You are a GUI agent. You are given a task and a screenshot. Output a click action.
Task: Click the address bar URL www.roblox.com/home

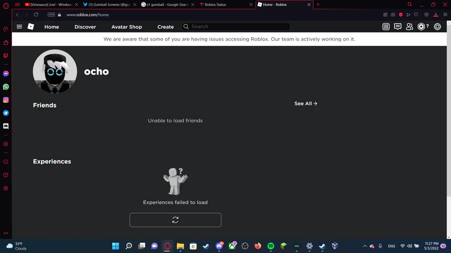[x=88, y=14]
